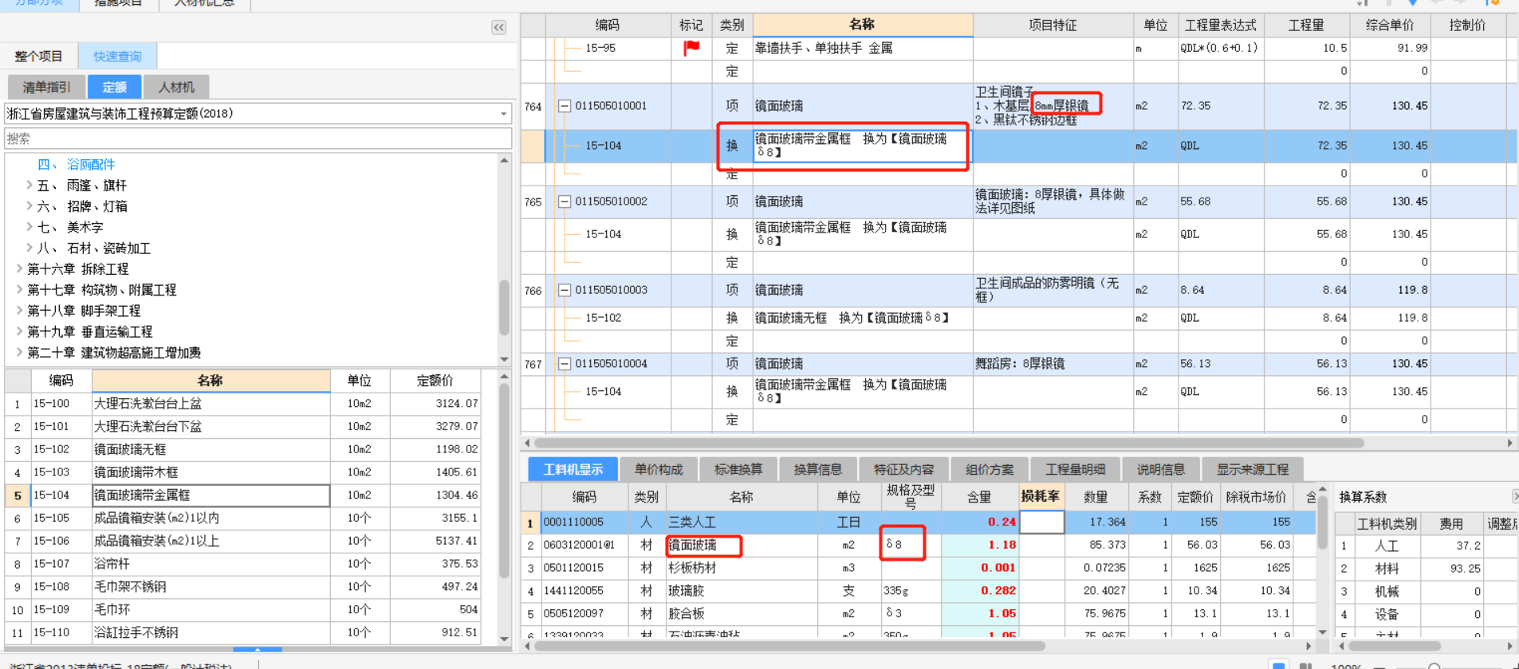Image resolution: width=1519 pixels, height=669 pixels.
Task: Click down arrow of the chapter tree scrollbar
Action: point(504,359)
